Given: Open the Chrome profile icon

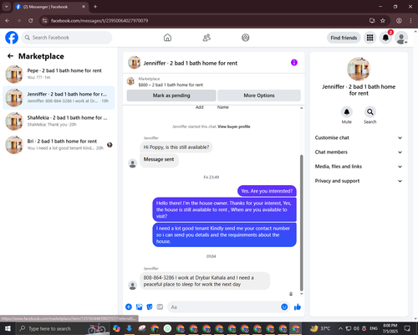Looking at the screenshot, I should (x=399, y=21).
